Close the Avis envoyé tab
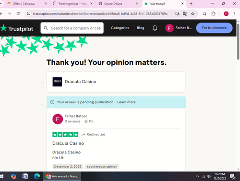 (182, 3)
